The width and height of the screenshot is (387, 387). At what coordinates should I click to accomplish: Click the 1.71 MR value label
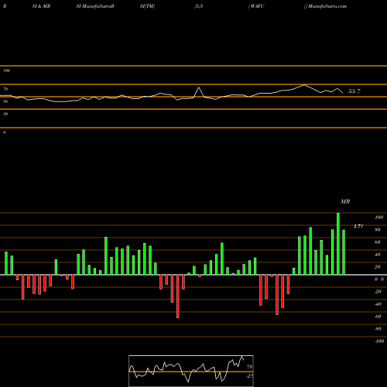click(x=358, y=226)
